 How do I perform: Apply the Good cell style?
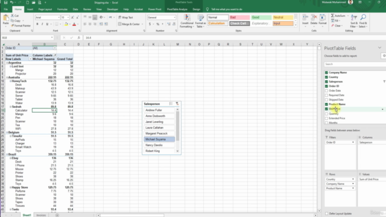261,17
